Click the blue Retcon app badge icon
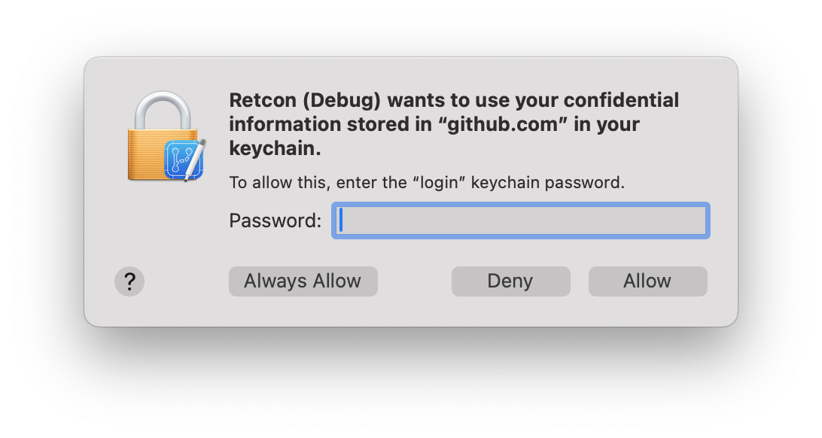Viewport: 822px width, 438px height. click(x=183, y=160)
